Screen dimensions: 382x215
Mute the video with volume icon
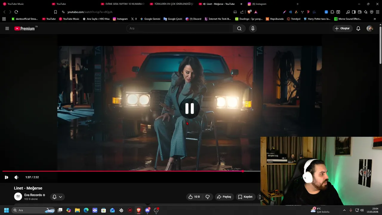pos(16,177)
